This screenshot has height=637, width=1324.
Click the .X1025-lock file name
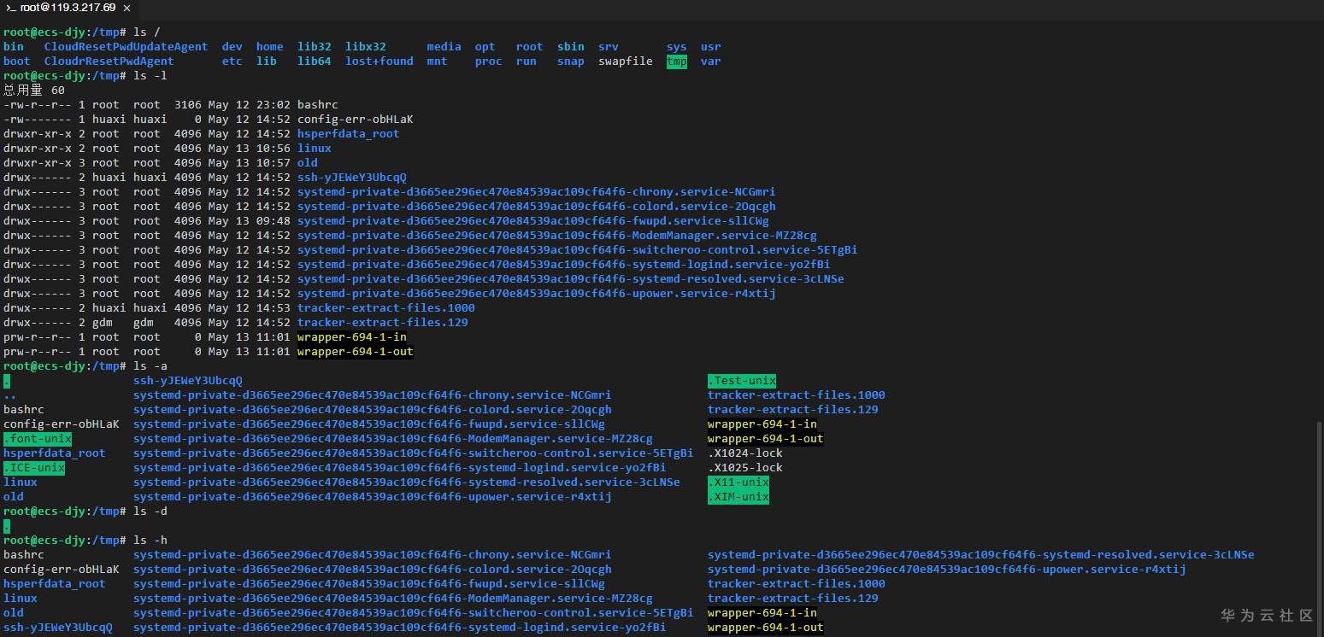744,468
